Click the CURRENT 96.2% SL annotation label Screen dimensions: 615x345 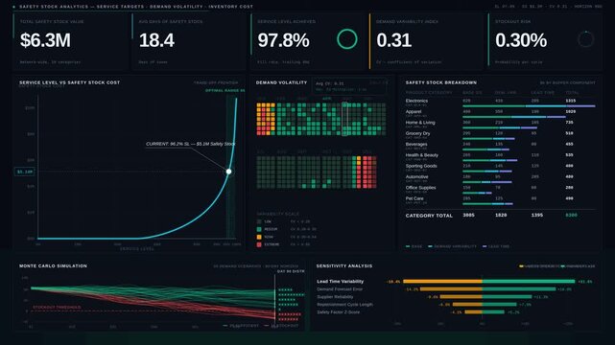(191, 144)
